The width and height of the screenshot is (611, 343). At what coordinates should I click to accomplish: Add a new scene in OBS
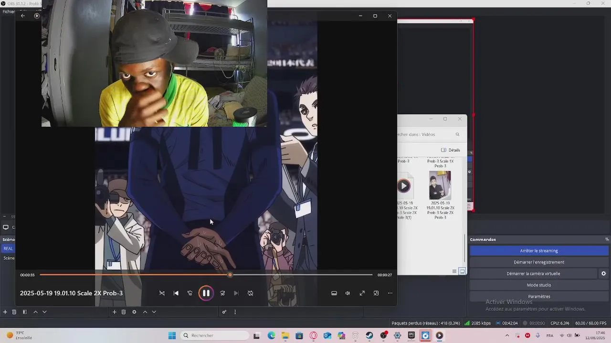[x=5, y=312]
